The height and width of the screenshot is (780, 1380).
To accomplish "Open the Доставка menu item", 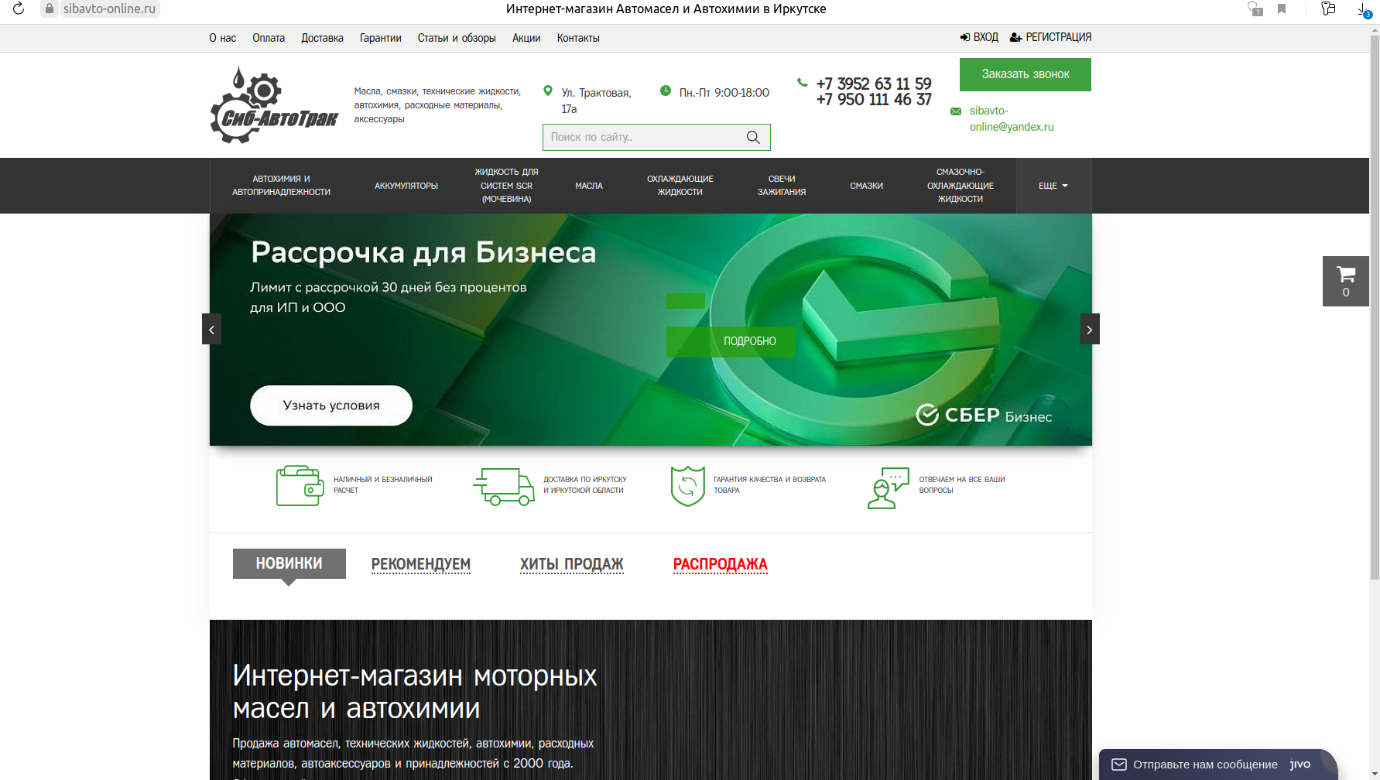I will [322, 38].
